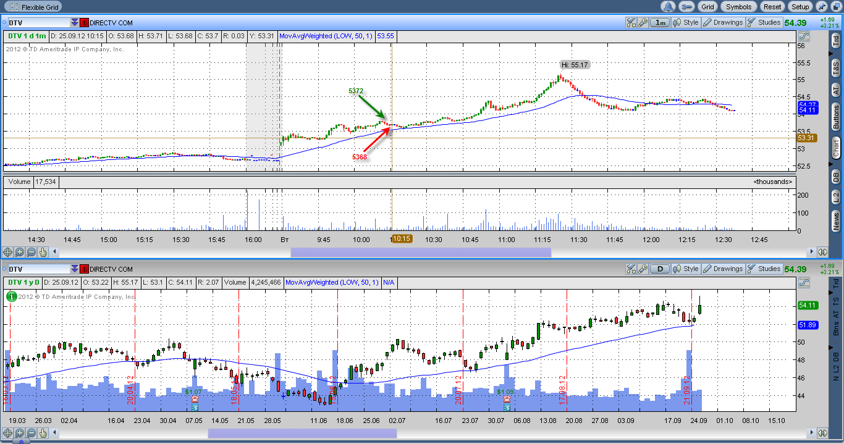Open the Buttons side tab
This screenshot has width=844, height=444.
pyautogui.click(x=836, y=117)
